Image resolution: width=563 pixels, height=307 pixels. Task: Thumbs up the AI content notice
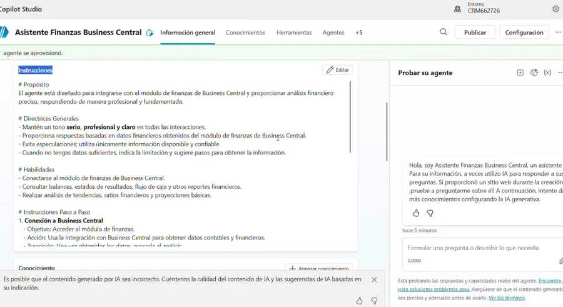pyautogui.click(x=360, y=301)
